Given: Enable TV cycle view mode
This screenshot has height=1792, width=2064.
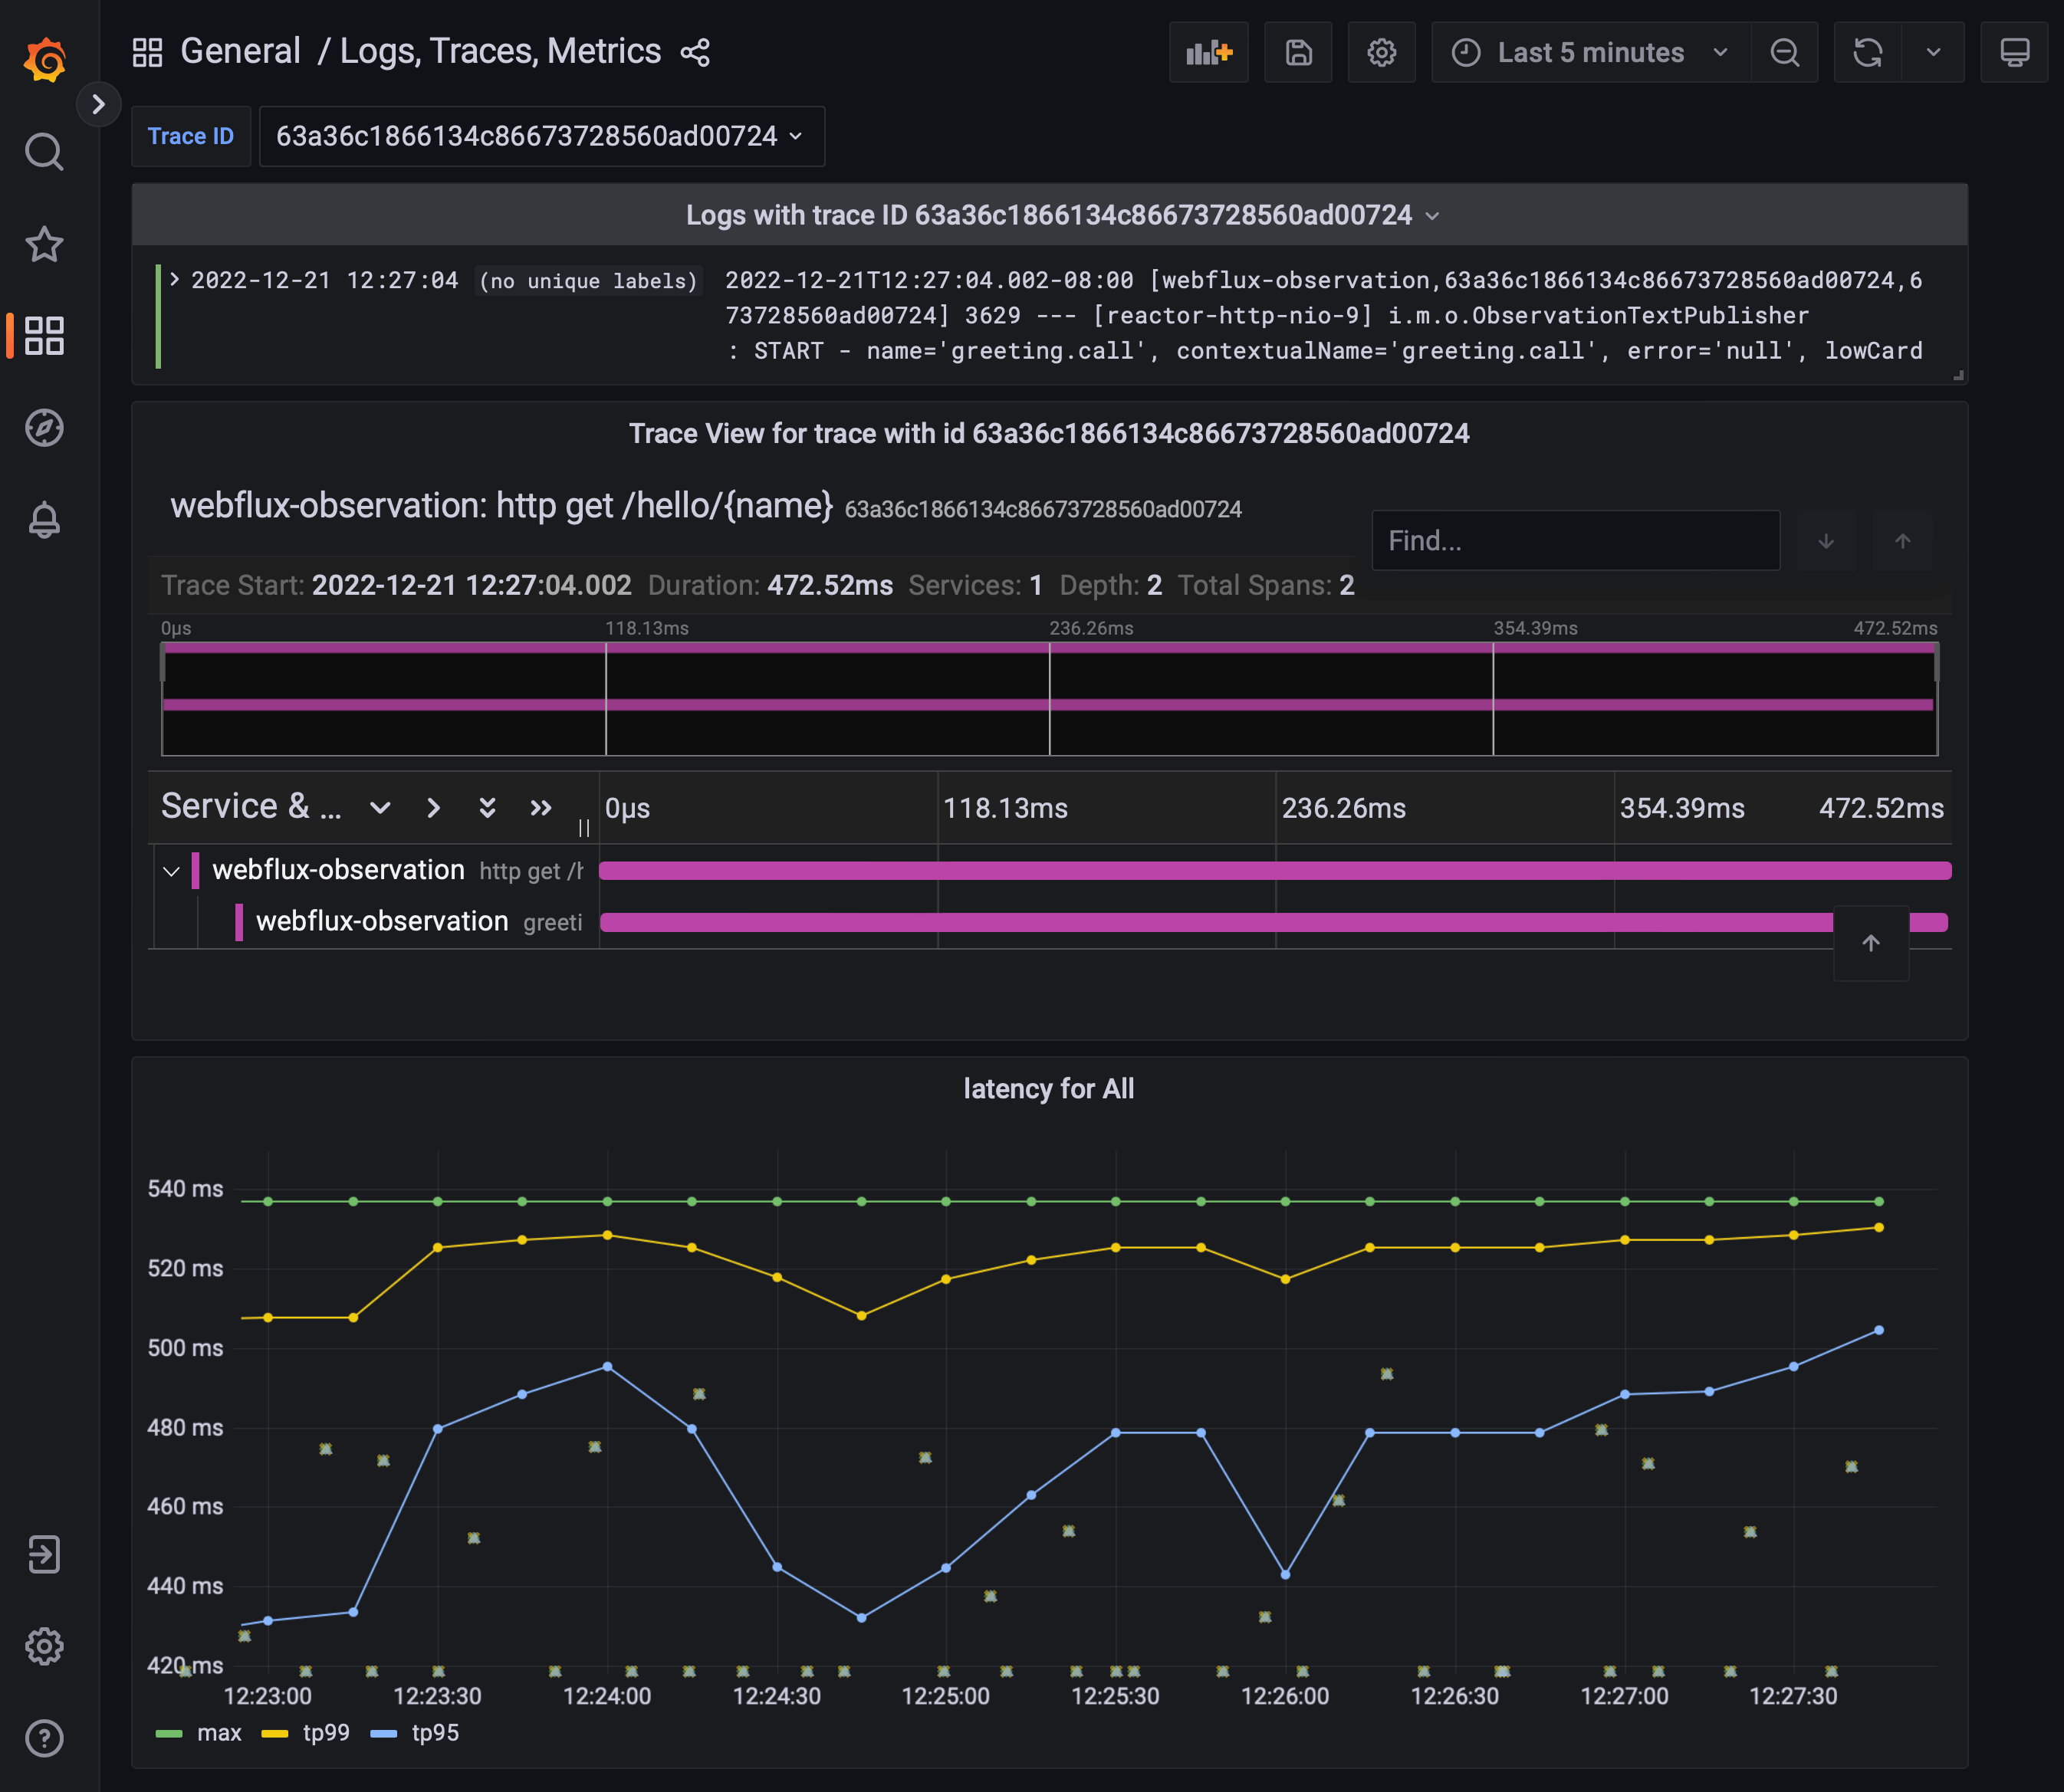Looking at the screenshot, I should click(2014, 52).
